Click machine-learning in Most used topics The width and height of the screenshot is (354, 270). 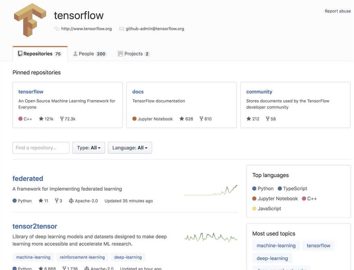point(276,245)
